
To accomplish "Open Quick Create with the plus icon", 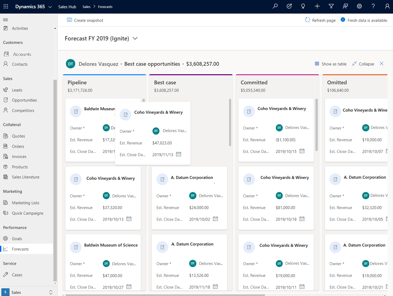I will [317, 6].
